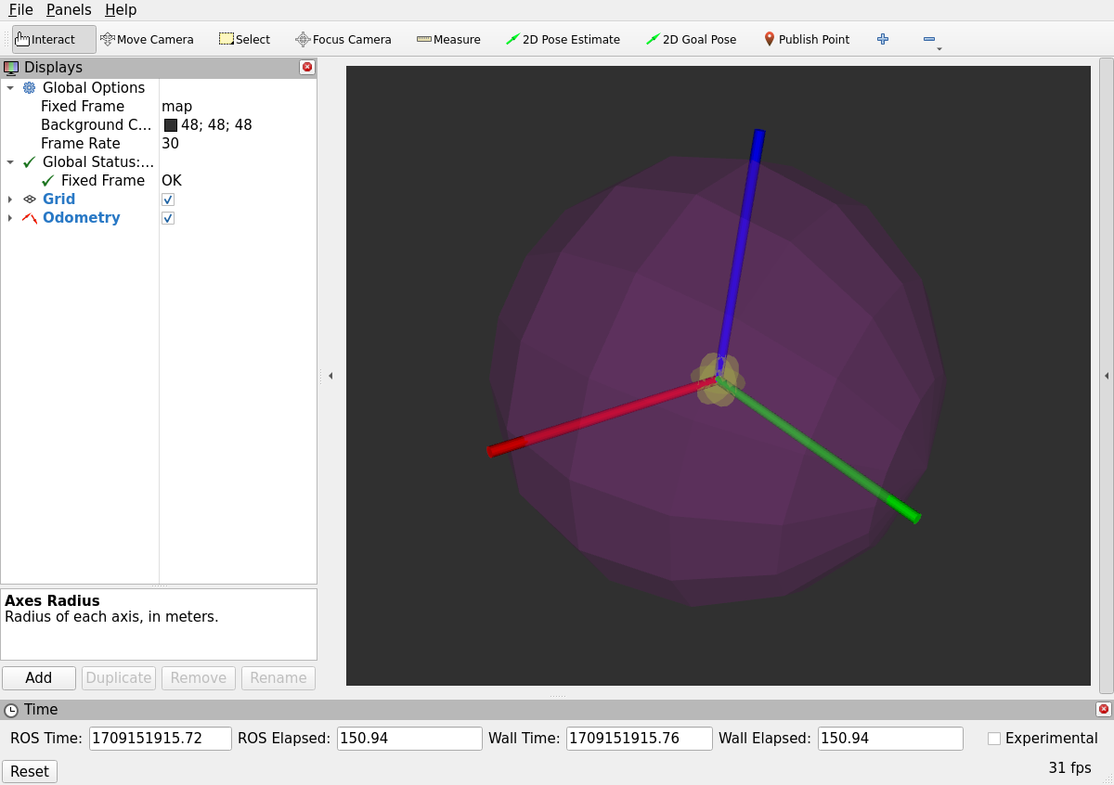Viewport: 1114px width, 785px height.
Task: Click the Fixed Frame OK checkmark icon
Action: [48, 180]
